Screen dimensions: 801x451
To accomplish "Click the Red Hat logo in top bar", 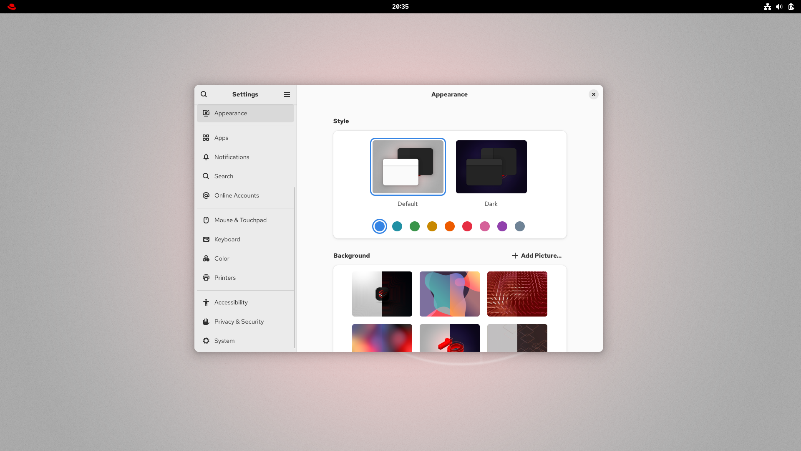I will [12, 7].
